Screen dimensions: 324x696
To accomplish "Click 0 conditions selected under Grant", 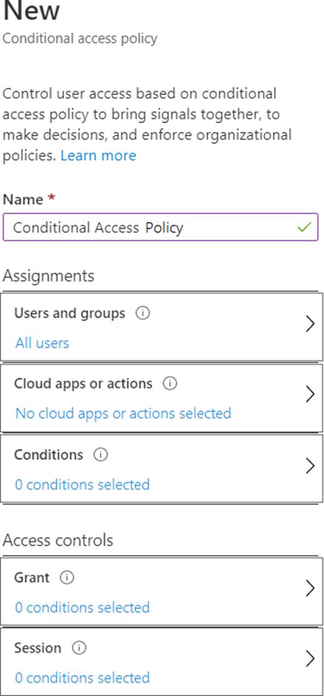I will pos(82,607).
